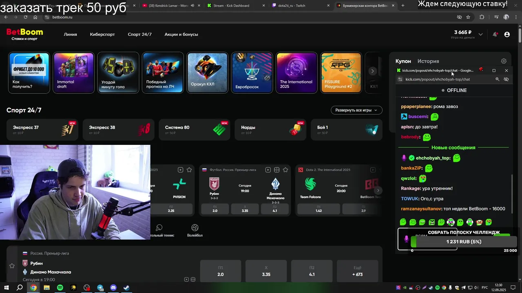Viewport: 522px width, 293px height.
Task: Open Нарды game card
Action: pos(271,129)
